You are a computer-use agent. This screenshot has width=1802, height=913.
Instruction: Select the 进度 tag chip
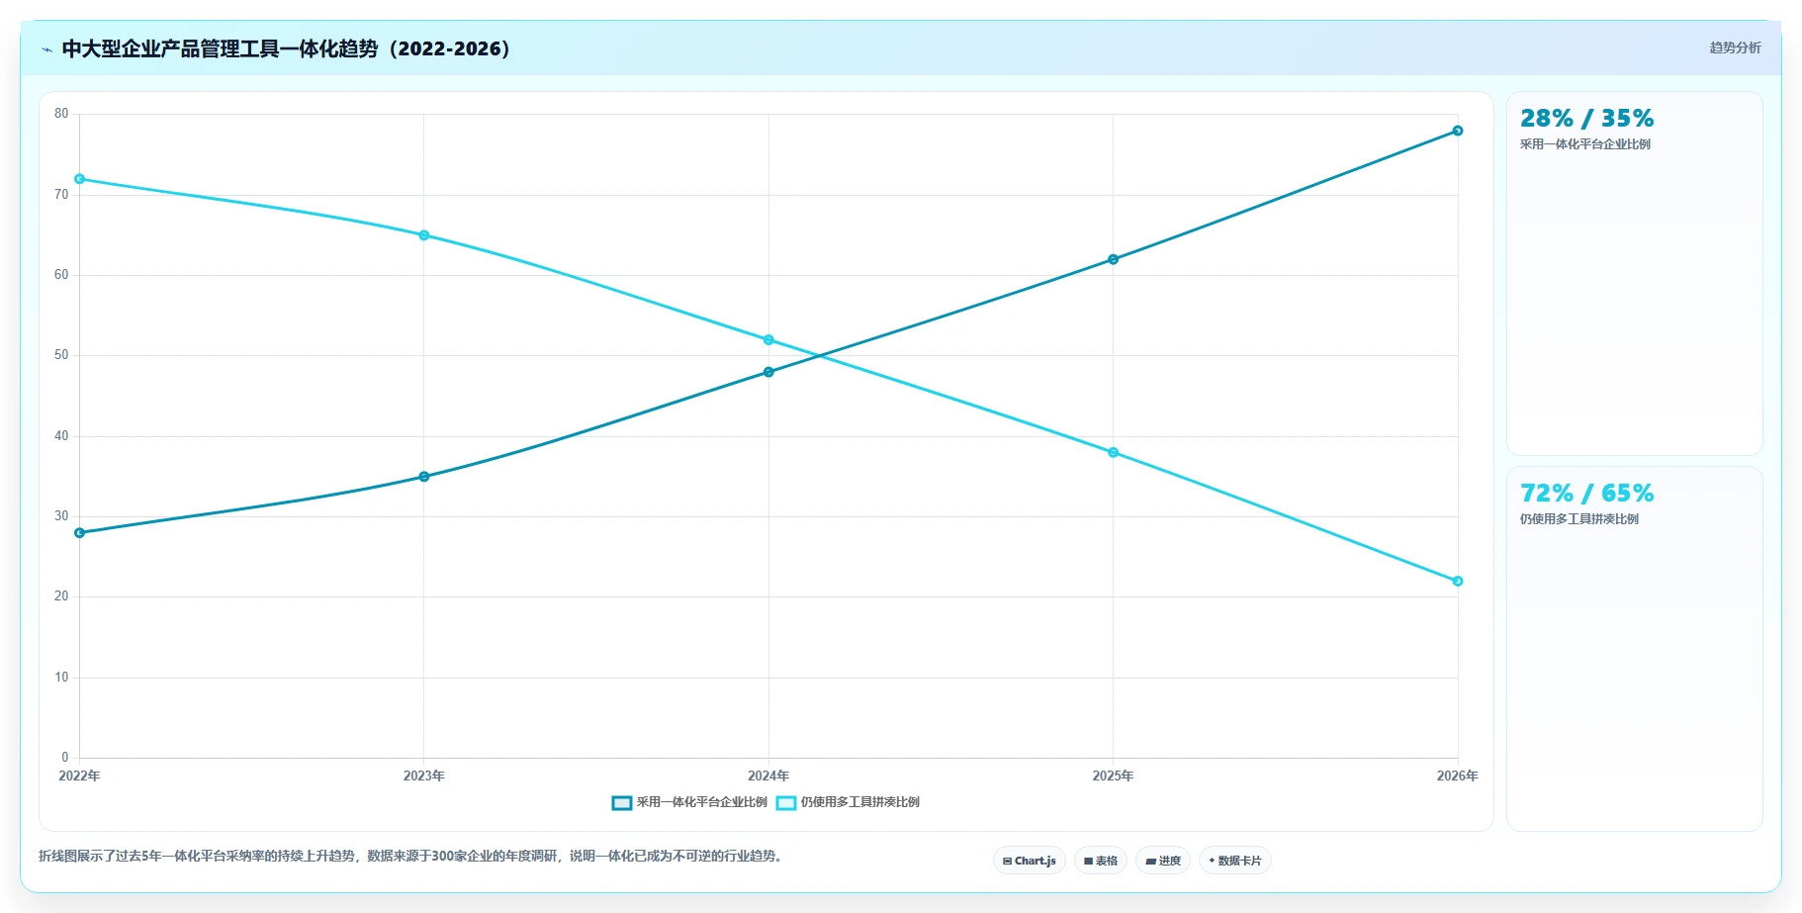tap(1163, 861)
